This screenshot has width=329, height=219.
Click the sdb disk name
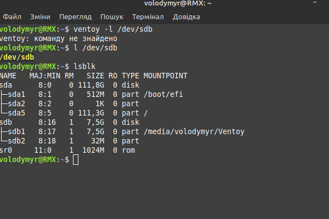coord(6,122)
